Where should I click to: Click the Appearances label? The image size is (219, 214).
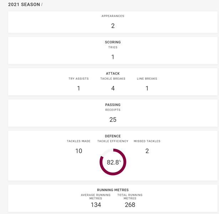point(113,16)
